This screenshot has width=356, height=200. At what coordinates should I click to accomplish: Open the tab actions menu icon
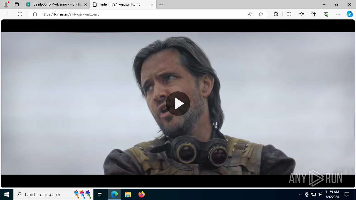click(x=17, y=4)
